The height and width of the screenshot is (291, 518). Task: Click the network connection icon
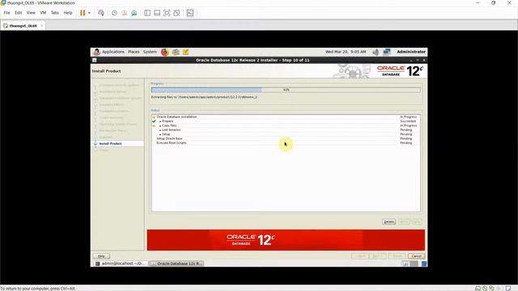click(x=387, y=52)
